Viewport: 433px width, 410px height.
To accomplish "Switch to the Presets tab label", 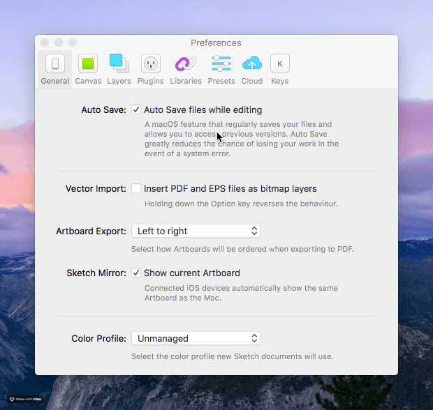I will [x=221, y=81].
